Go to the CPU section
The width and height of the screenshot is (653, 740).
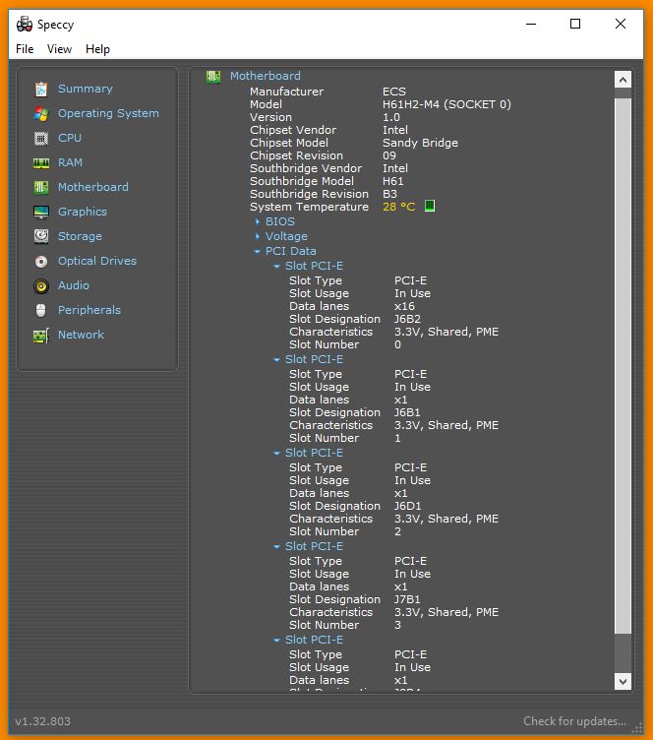coord(70,138)
